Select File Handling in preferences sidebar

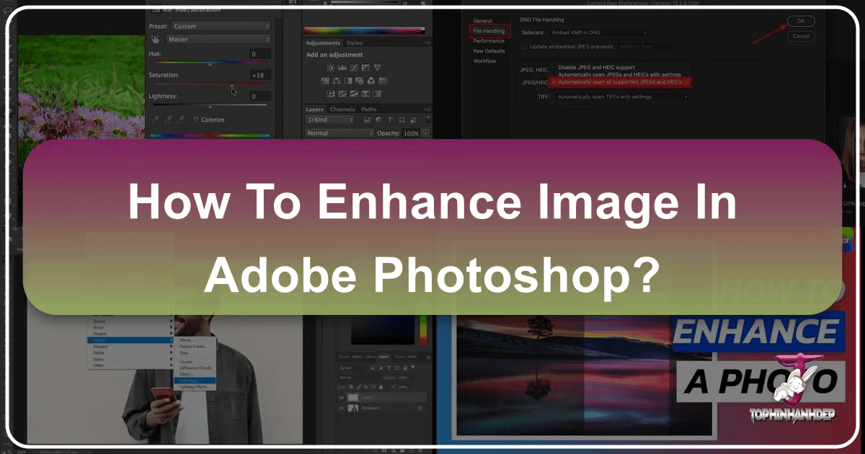[x=489, y=30]
